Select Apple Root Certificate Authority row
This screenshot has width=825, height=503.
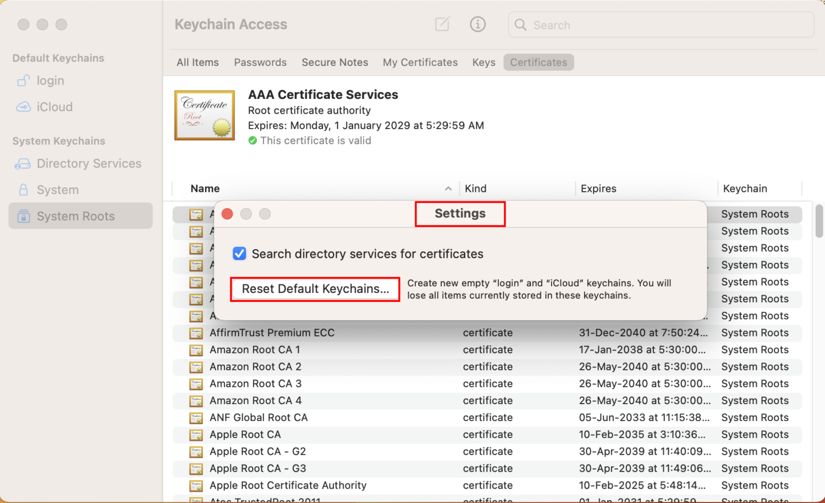click(x=487, y=486)
